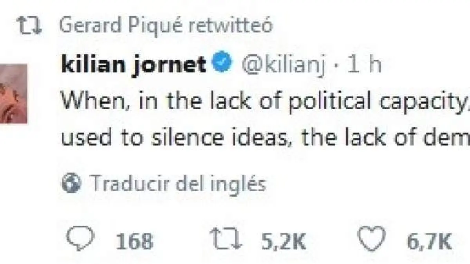The image size is (470, 264).
Task: Click the retweet icon beside Gerard Piqué
Action: 31,27
